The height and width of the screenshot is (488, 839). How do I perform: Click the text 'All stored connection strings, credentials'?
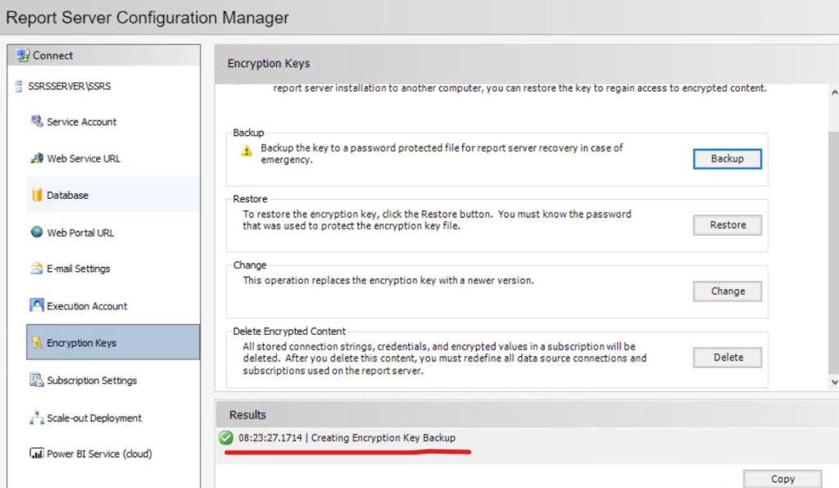click(x=335, y=346)
